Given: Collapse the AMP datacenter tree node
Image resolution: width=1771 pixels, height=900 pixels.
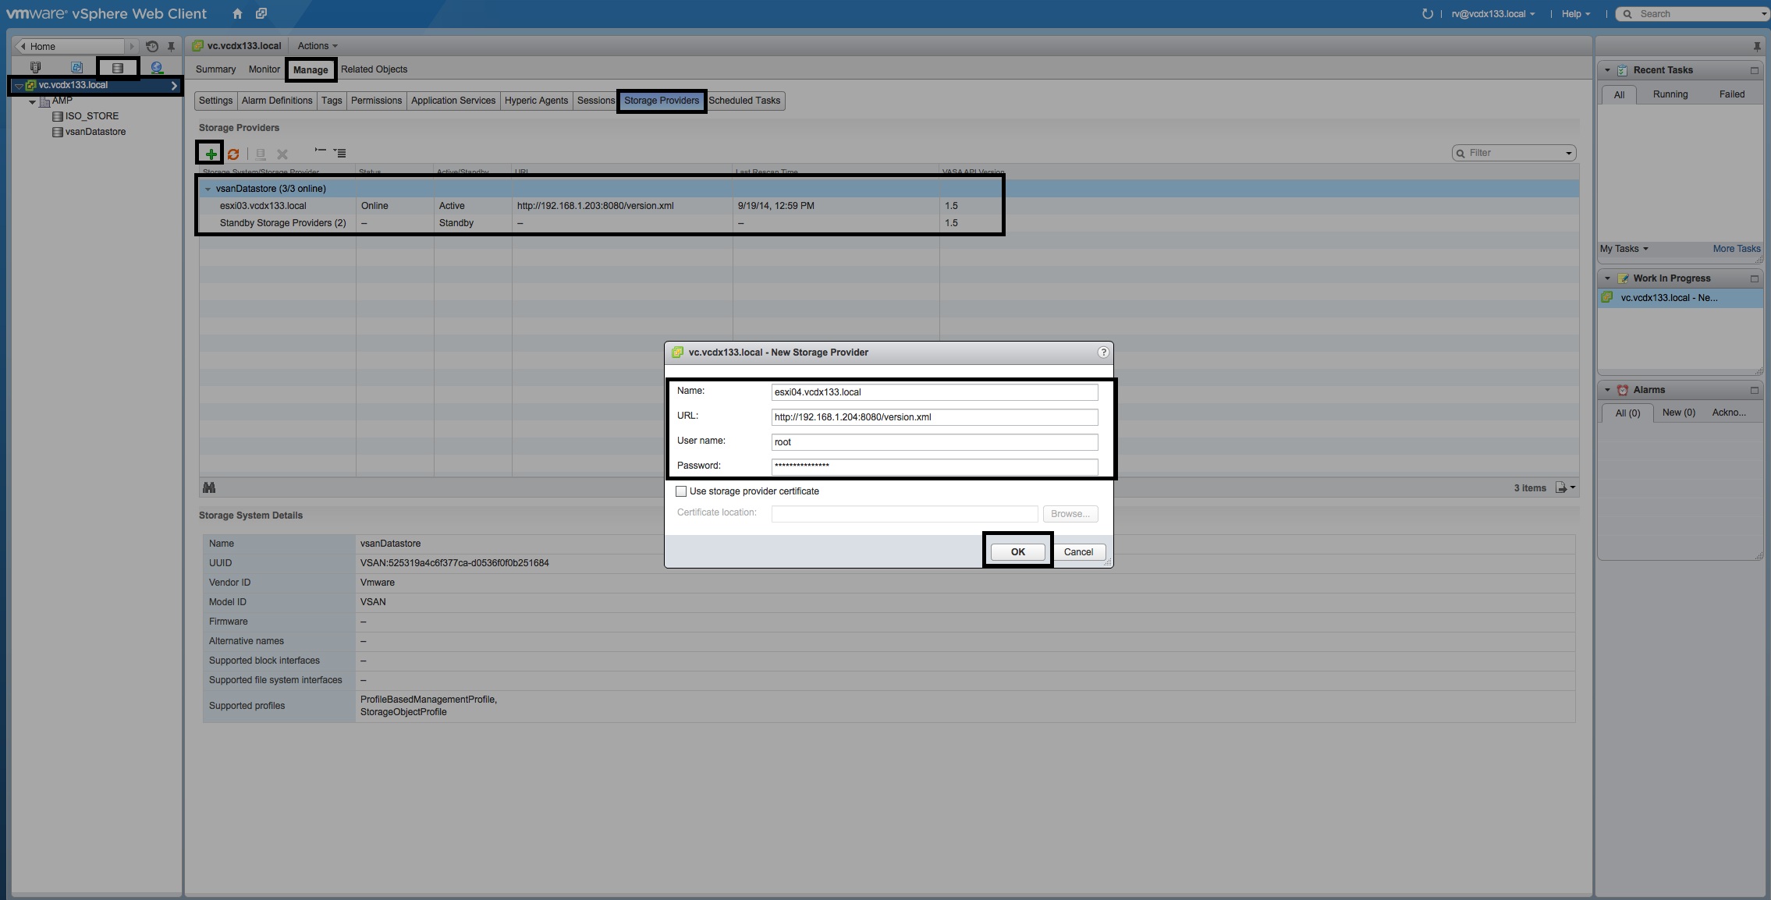Looking at the screenshot, I should coord(32,101).
